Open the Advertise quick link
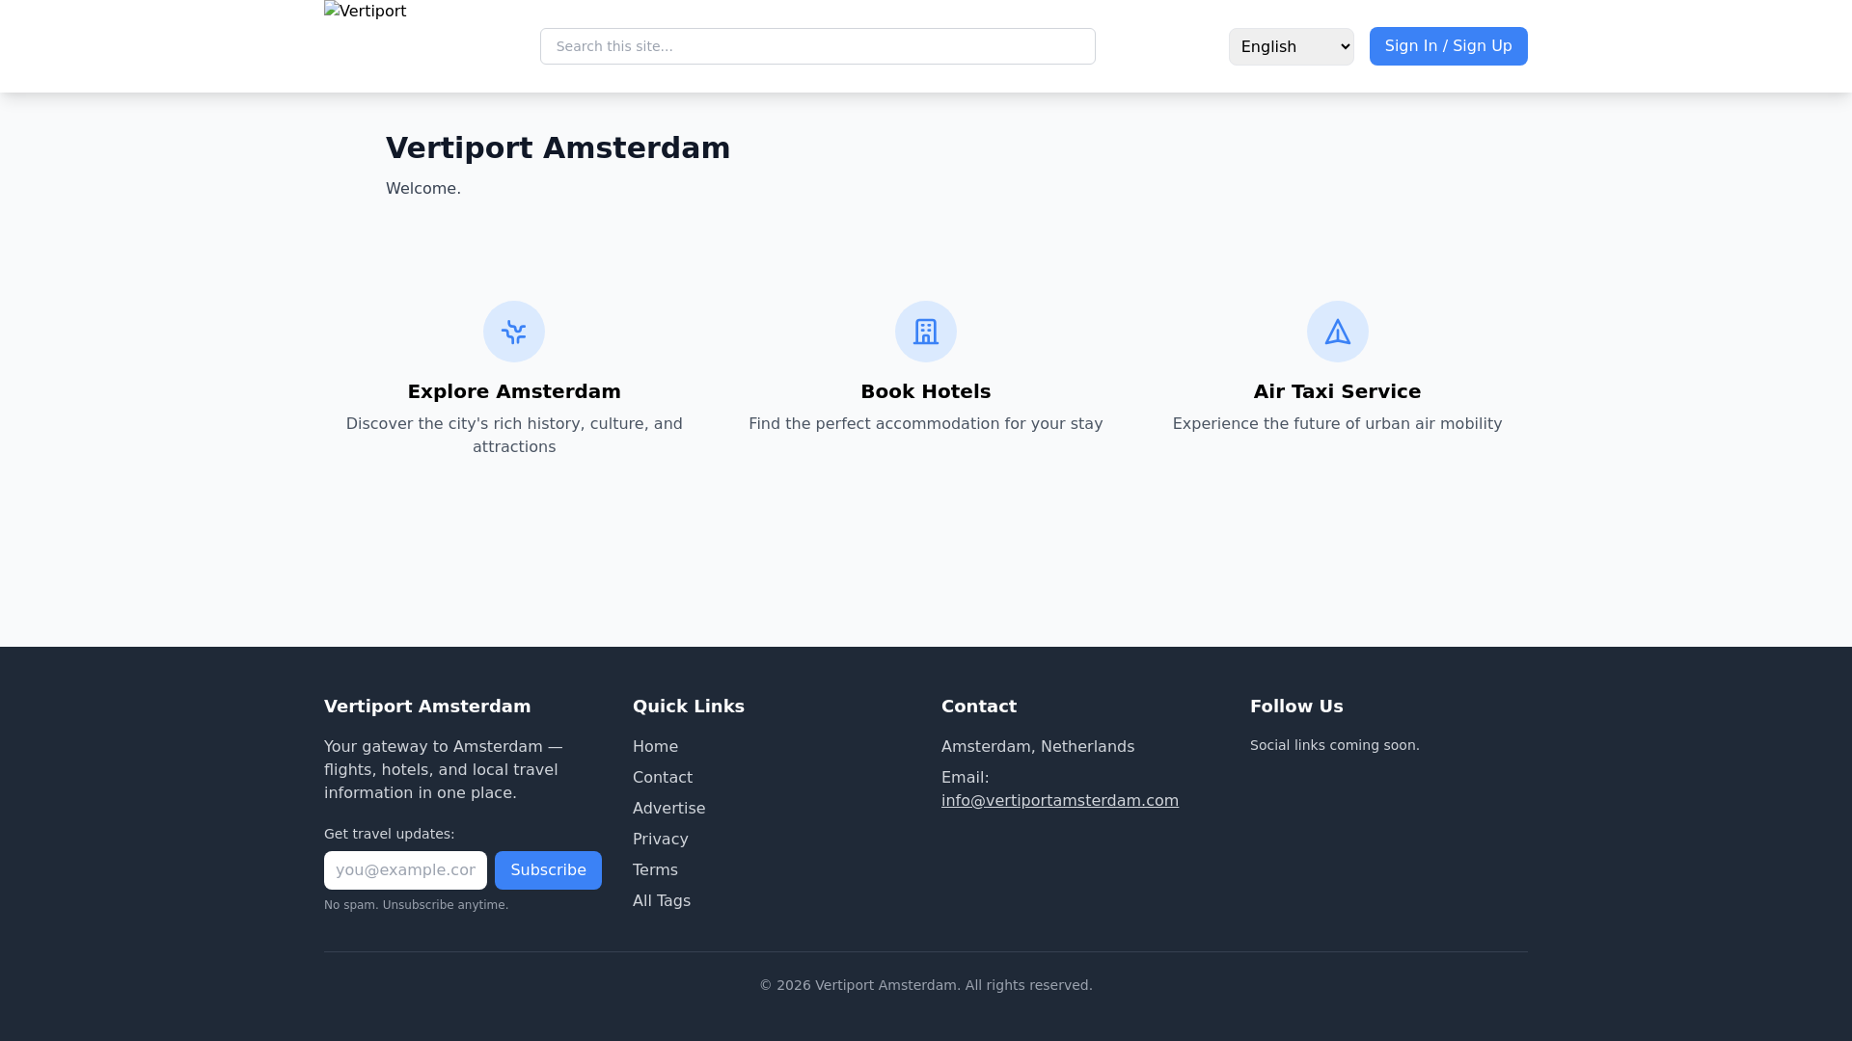 pyautogui.click(x=668, y=809)
